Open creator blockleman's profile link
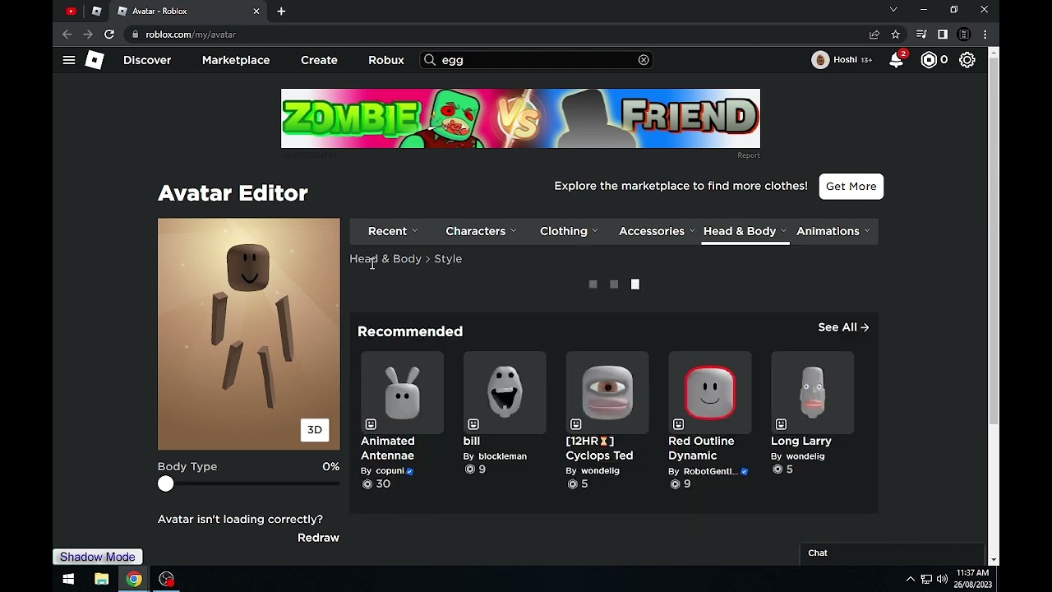Screen dimensions: 1052x592 pos(502,456)
